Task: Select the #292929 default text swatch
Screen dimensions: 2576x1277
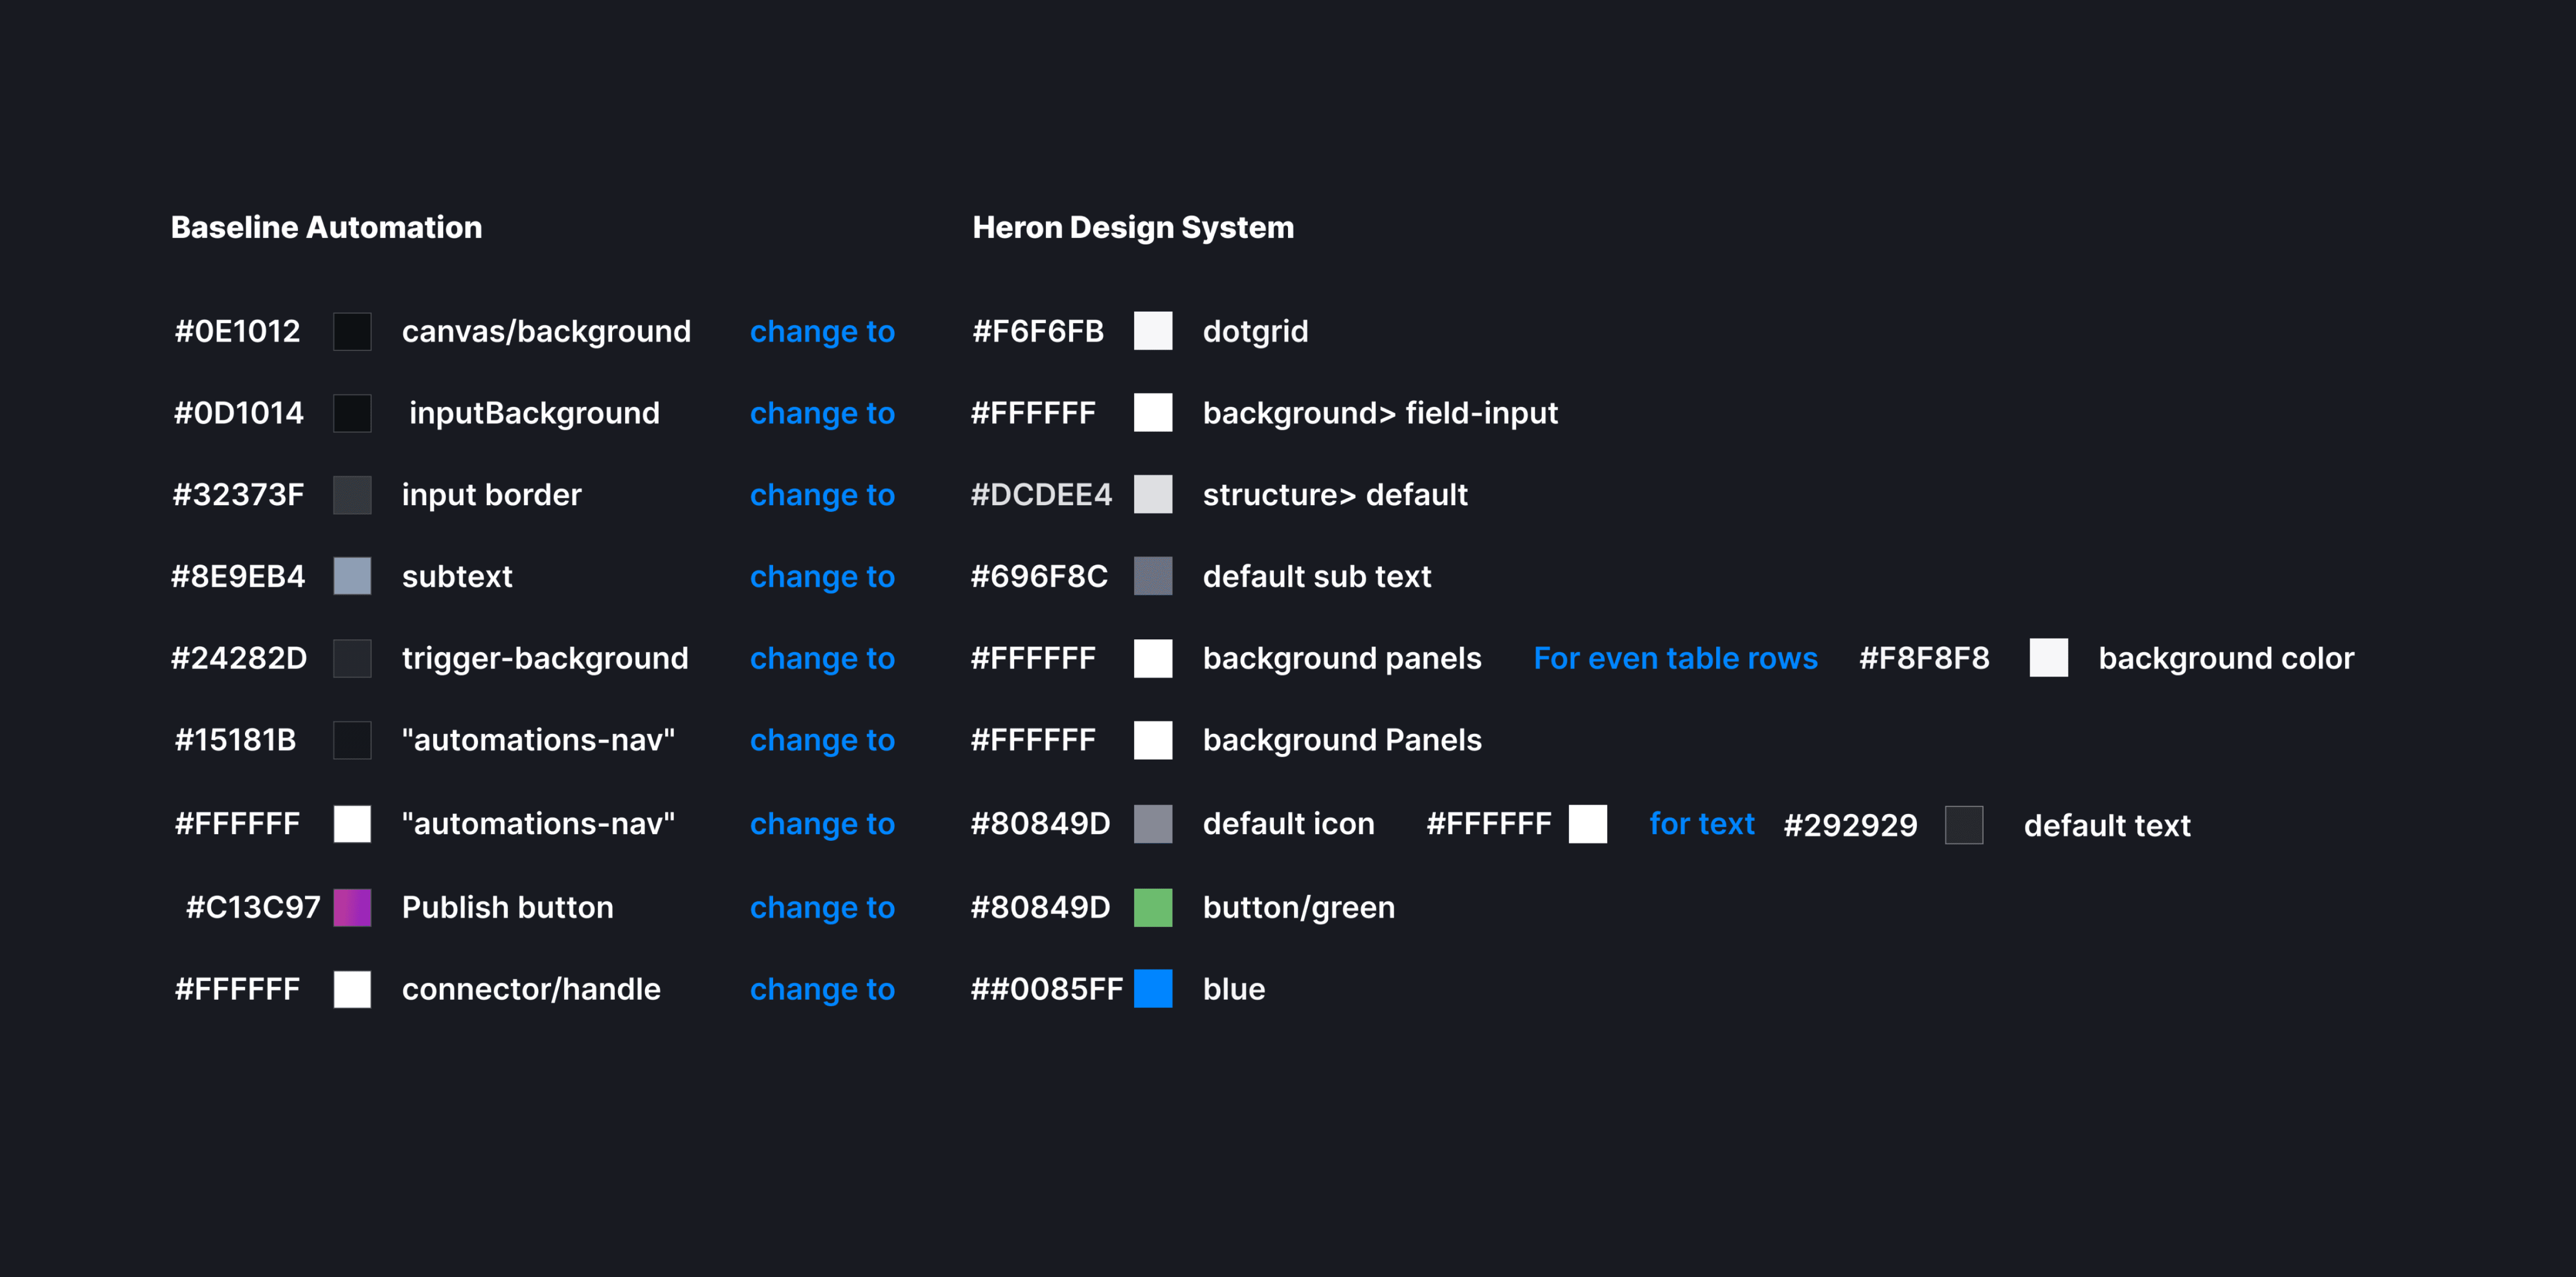Action: click(x=1964, y=825)
